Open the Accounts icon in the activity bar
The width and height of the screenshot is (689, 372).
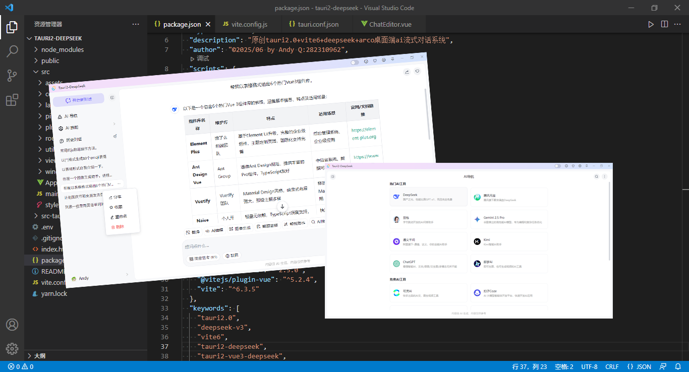[12, 325]
